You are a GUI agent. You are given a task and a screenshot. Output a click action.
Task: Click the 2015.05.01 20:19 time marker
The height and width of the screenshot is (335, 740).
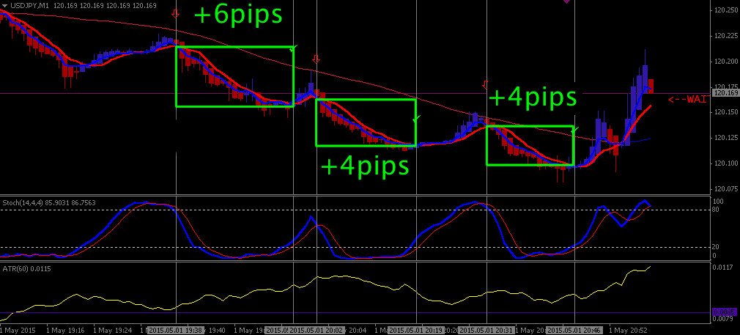pyautogui.click(x=416, y=331)
